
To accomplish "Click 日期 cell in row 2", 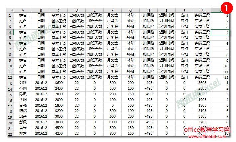I will (41, 21).
